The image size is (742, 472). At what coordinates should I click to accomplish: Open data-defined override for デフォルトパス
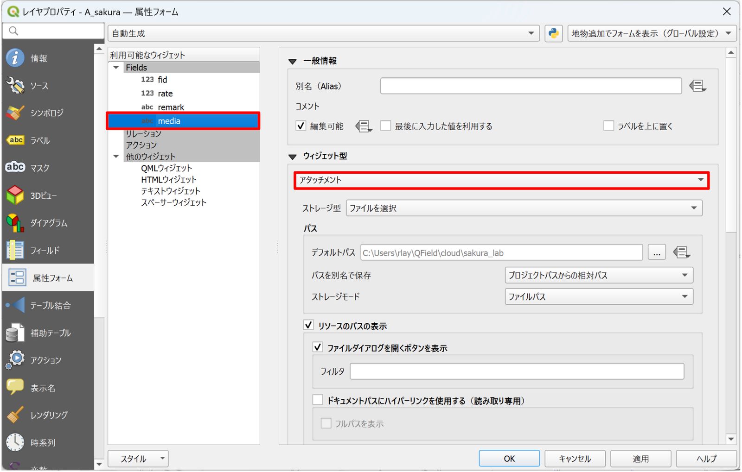click(681, 252)
